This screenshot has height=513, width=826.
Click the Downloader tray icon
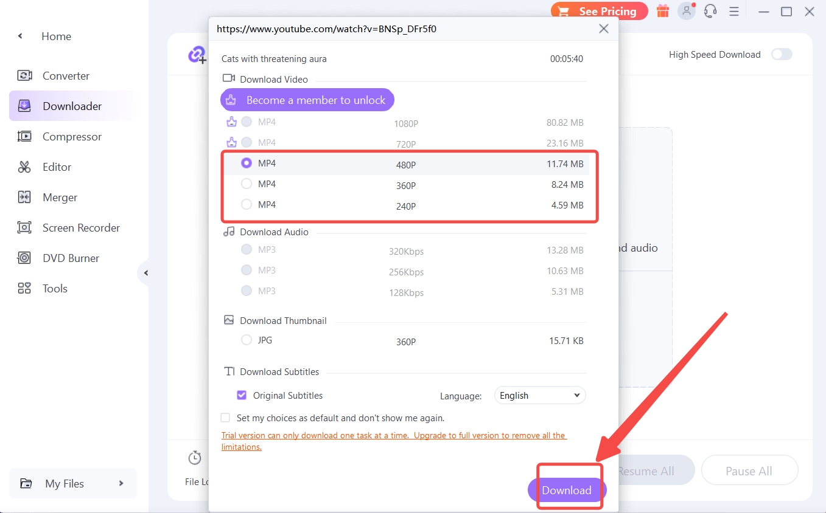(x=24, y=106)
